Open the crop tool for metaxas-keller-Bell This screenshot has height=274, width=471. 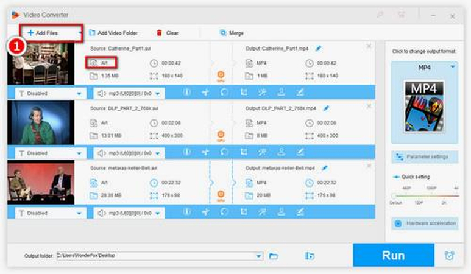coord(244,211)
